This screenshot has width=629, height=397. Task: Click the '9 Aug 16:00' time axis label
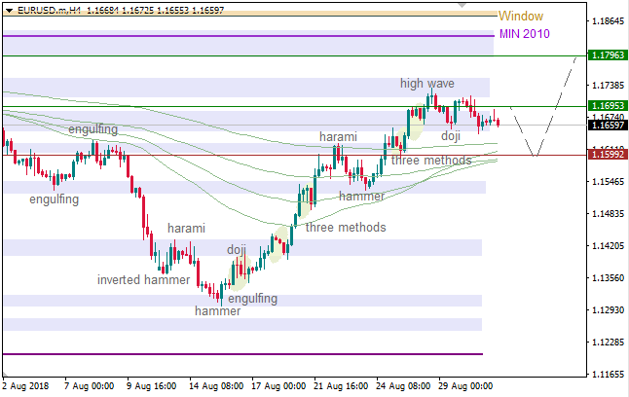click(154, 384)
